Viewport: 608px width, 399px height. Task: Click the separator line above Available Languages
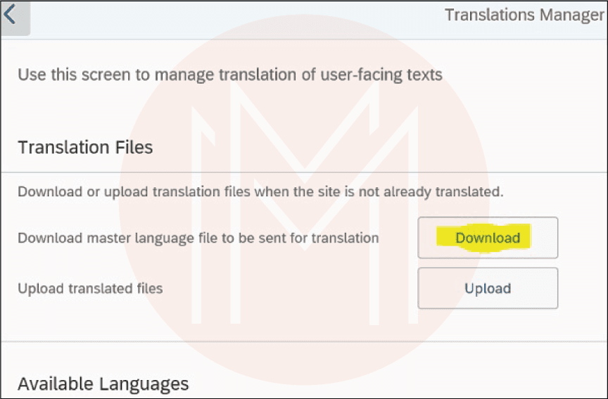tap(303, 342)
